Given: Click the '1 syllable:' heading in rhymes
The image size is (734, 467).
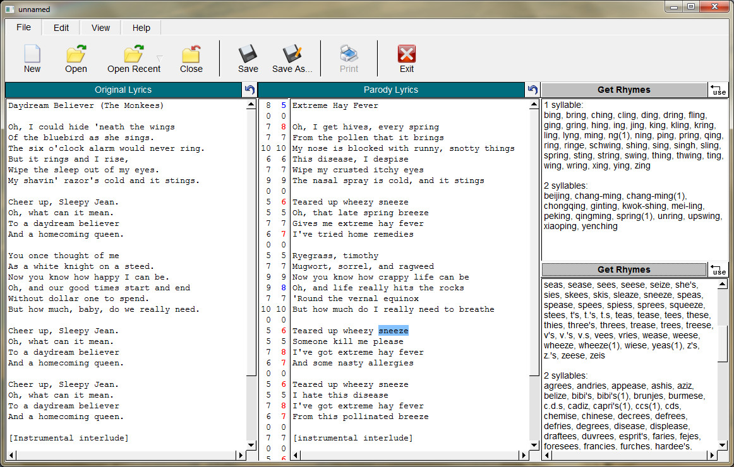Looking at the screenshot, I should [563, 105].
